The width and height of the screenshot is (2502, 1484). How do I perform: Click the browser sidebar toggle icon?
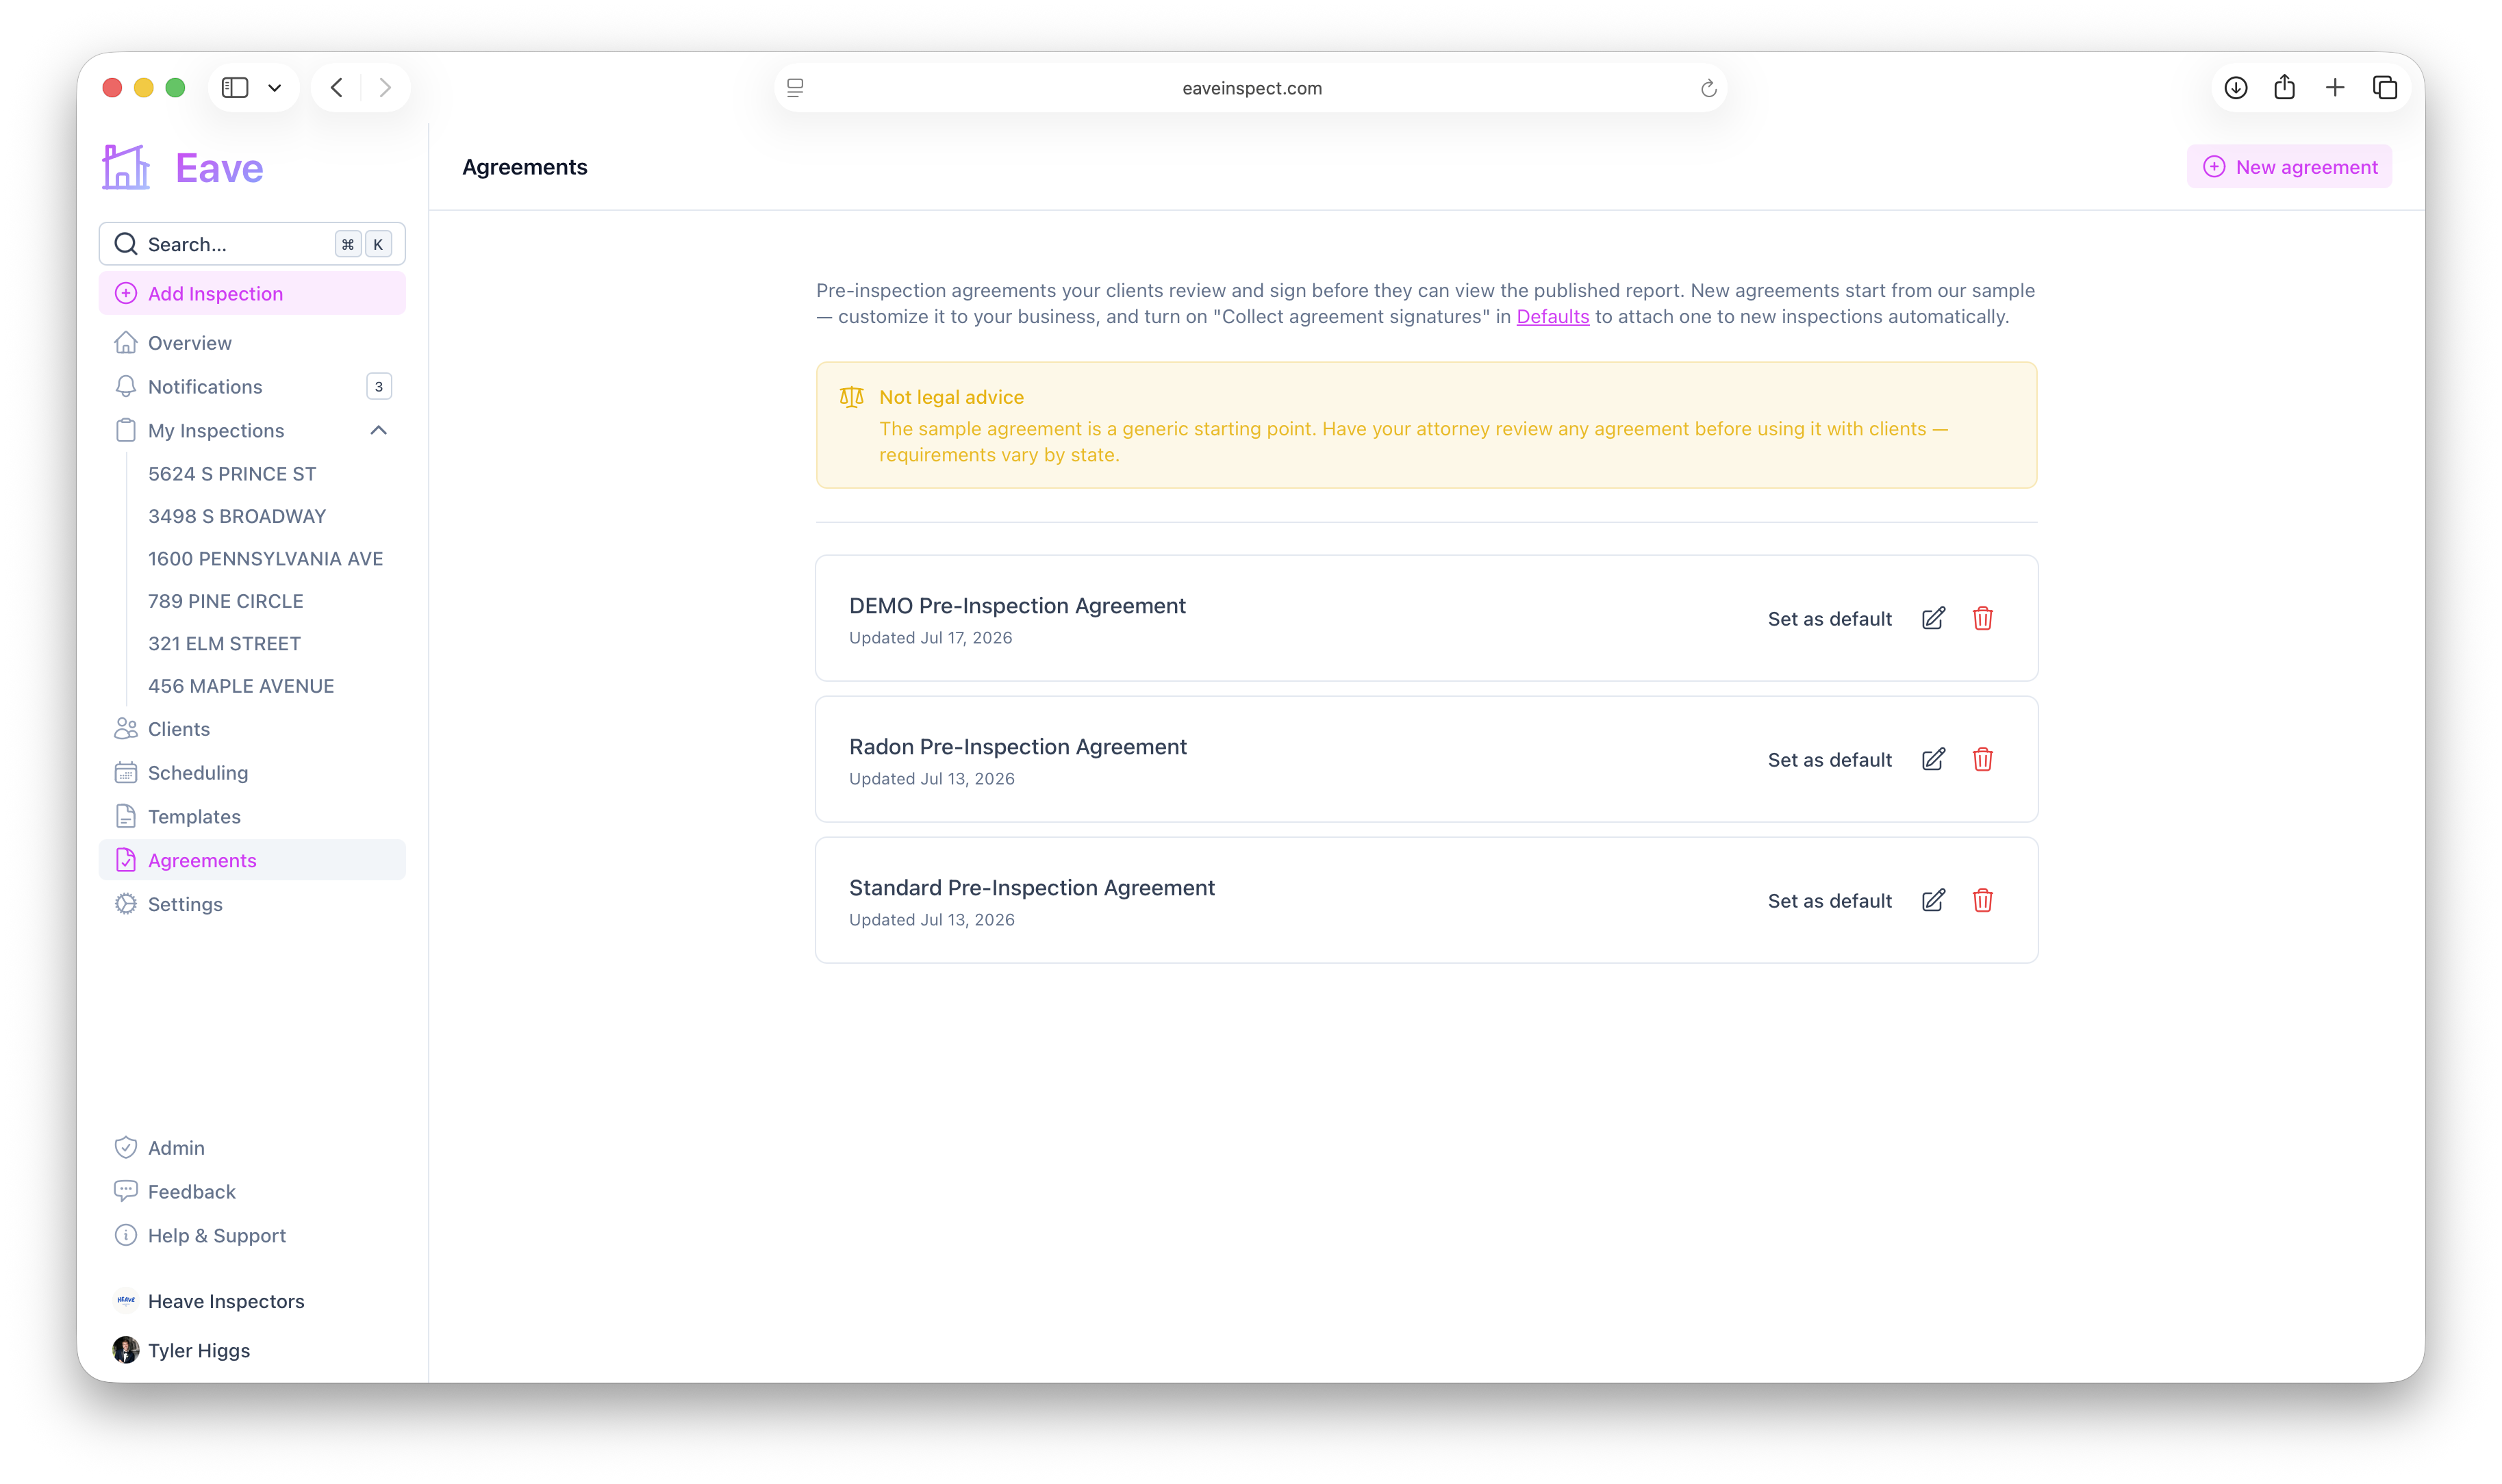pos(235,88)
